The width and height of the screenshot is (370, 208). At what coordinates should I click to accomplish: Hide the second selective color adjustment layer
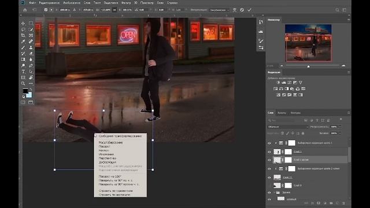coord(269,169)
